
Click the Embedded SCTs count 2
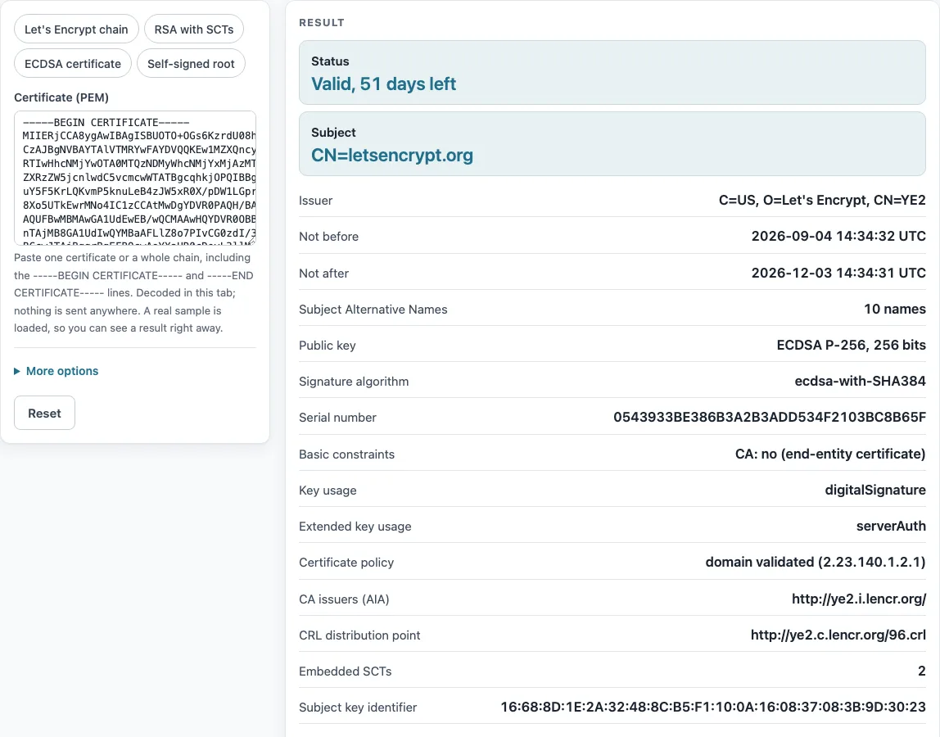pos(921,671)
